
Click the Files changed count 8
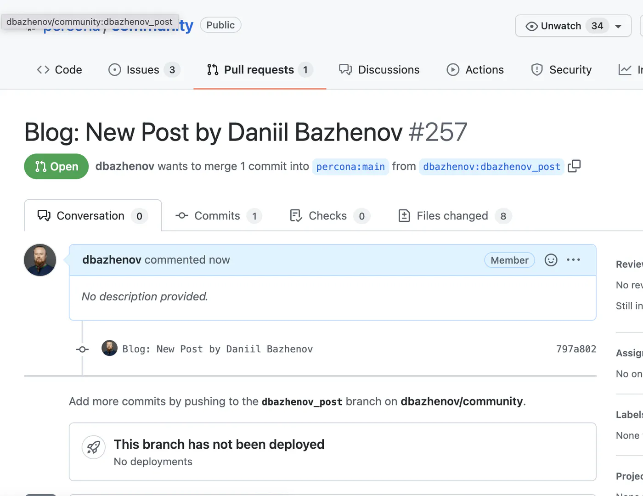[503, 216]
